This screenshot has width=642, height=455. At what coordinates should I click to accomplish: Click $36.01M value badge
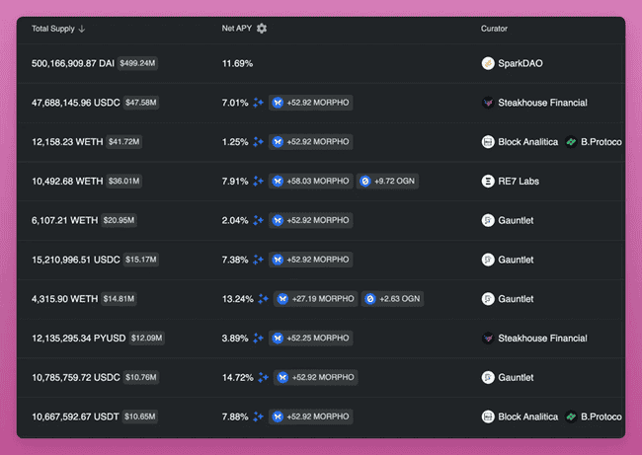point(124,181)
